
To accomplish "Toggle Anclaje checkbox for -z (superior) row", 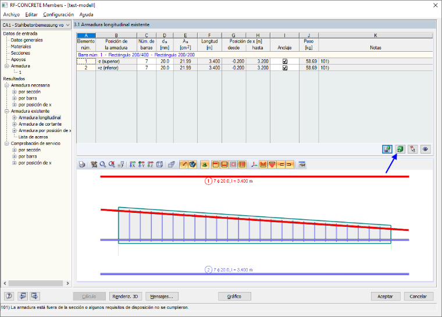I will pos(285,61).
